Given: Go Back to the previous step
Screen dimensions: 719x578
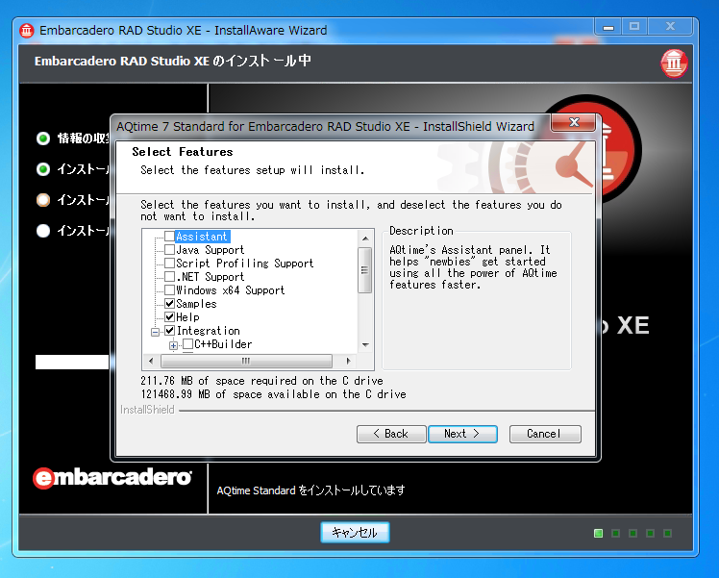Looking at the screenshot, I should (x=391, y=434).
